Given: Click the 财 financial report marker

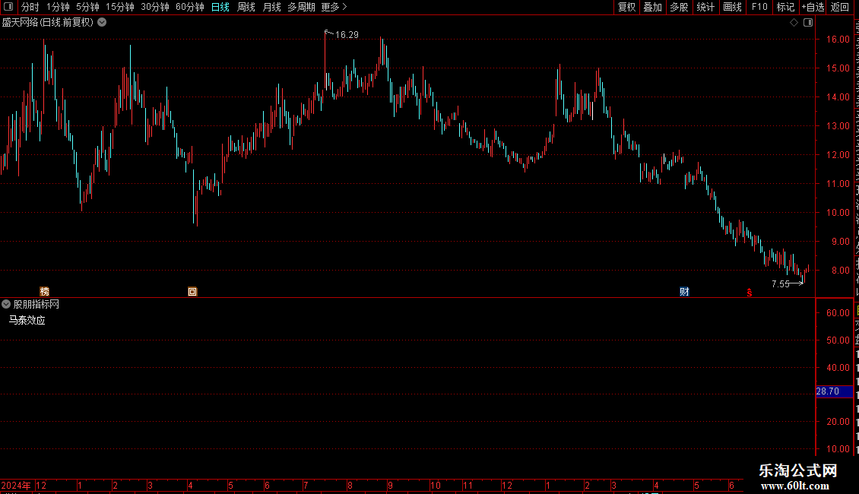Looking at the screenshot, I should point(684,291).
